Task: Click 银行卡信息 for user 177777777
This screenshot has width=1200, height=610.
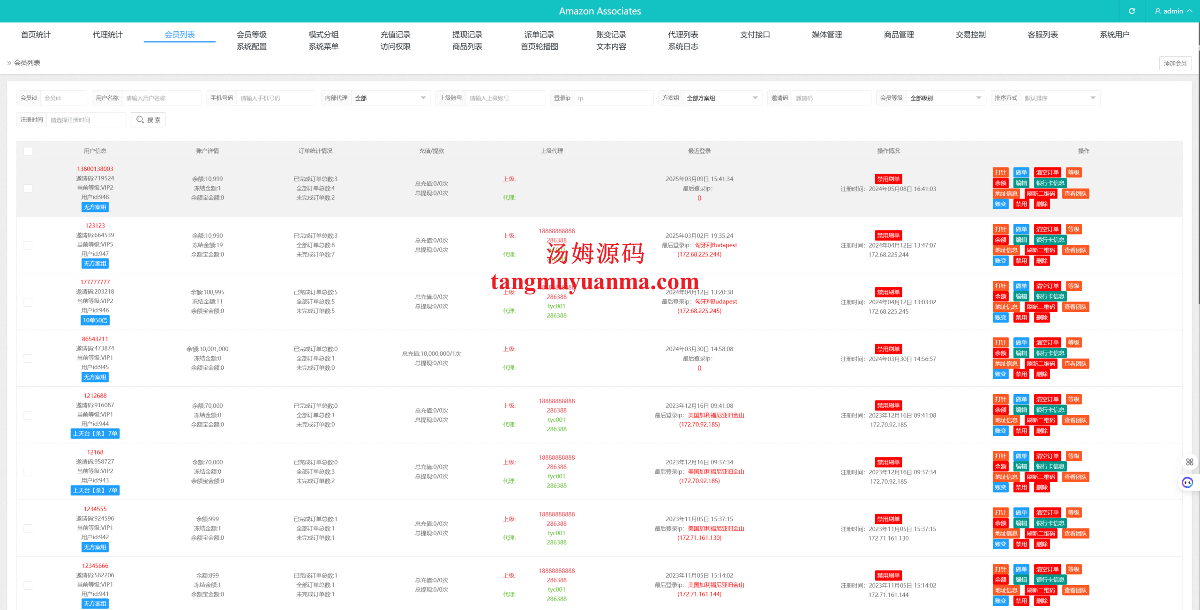Action: pos(1050,296)
